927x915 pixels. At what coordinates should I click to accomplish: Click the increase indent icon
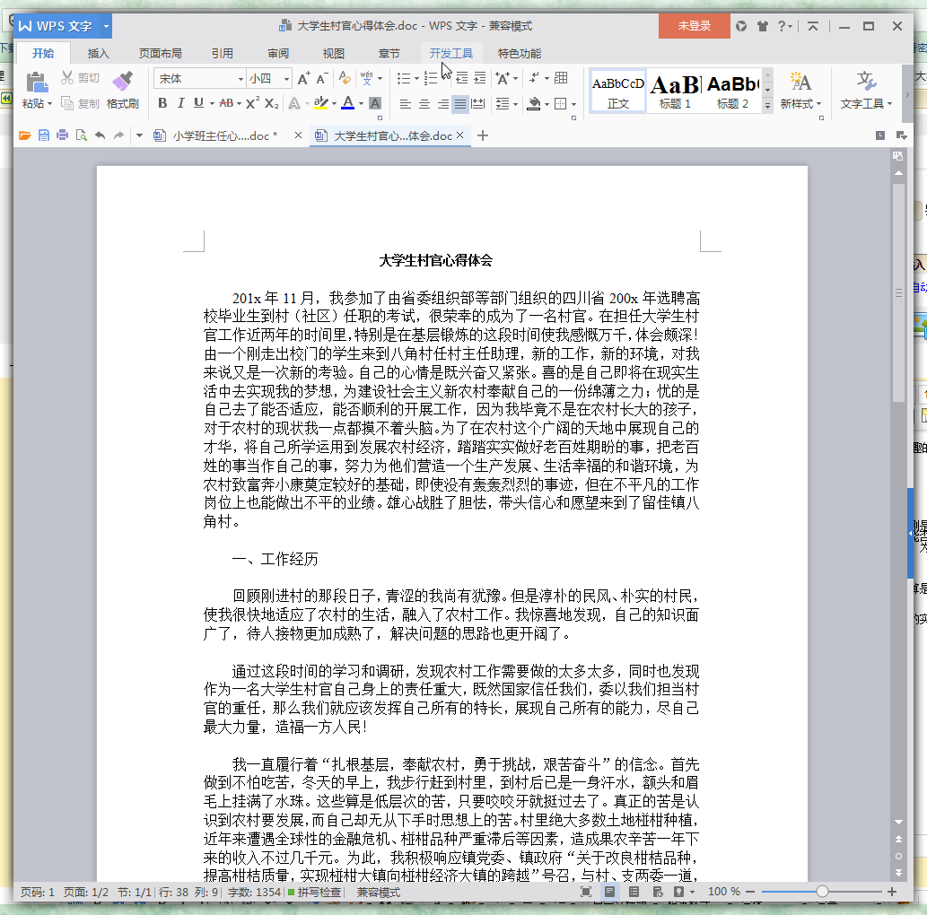coord(480,78)
